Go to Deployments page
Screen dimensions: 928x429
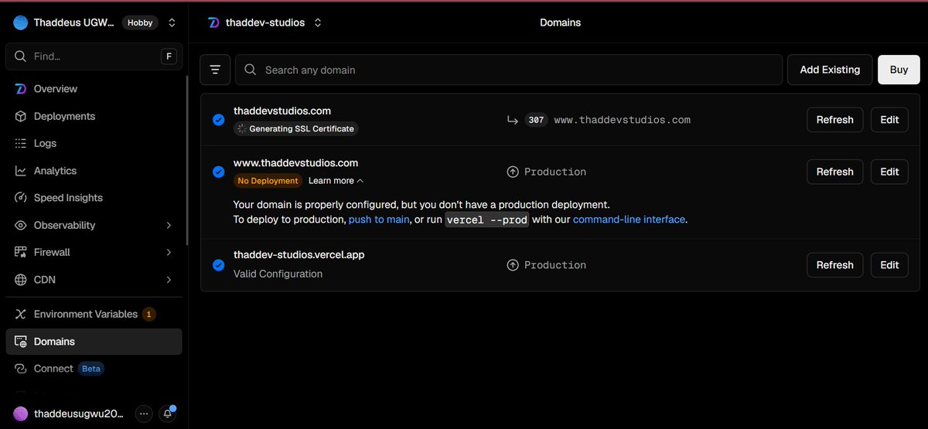[x=94, y=116]
